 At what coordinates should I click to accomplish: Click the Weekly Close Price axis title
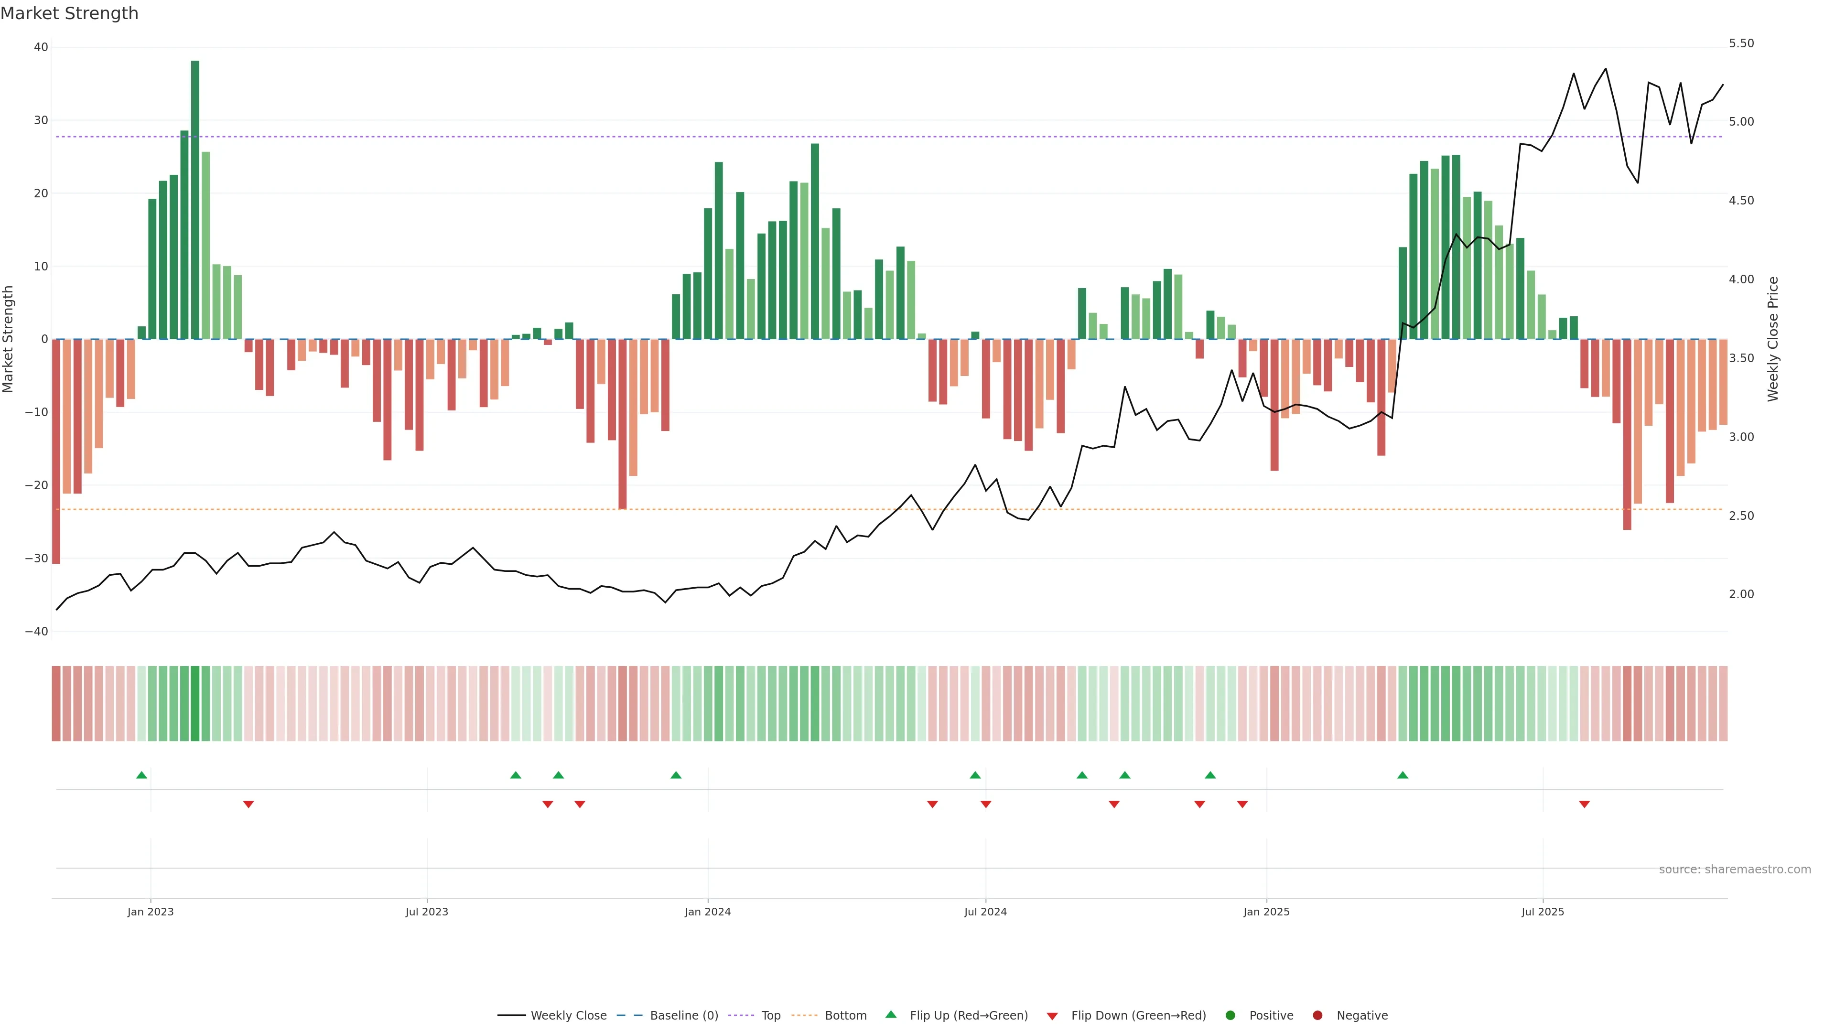tap(1773, 339)
